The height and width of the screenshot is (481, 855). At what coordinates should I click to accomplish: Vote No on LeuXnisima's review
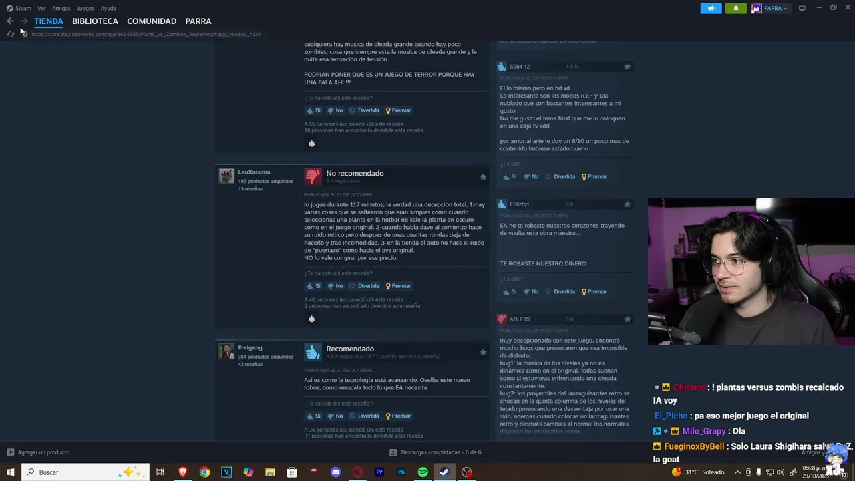click(335, 286)
